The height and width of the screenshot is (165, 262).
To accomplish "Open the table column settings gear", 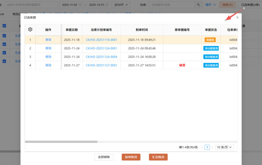I will point(30,30).
